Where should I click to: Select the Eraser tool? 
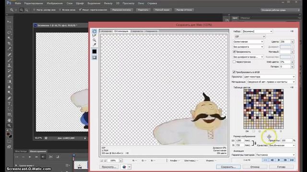point(9,76)
